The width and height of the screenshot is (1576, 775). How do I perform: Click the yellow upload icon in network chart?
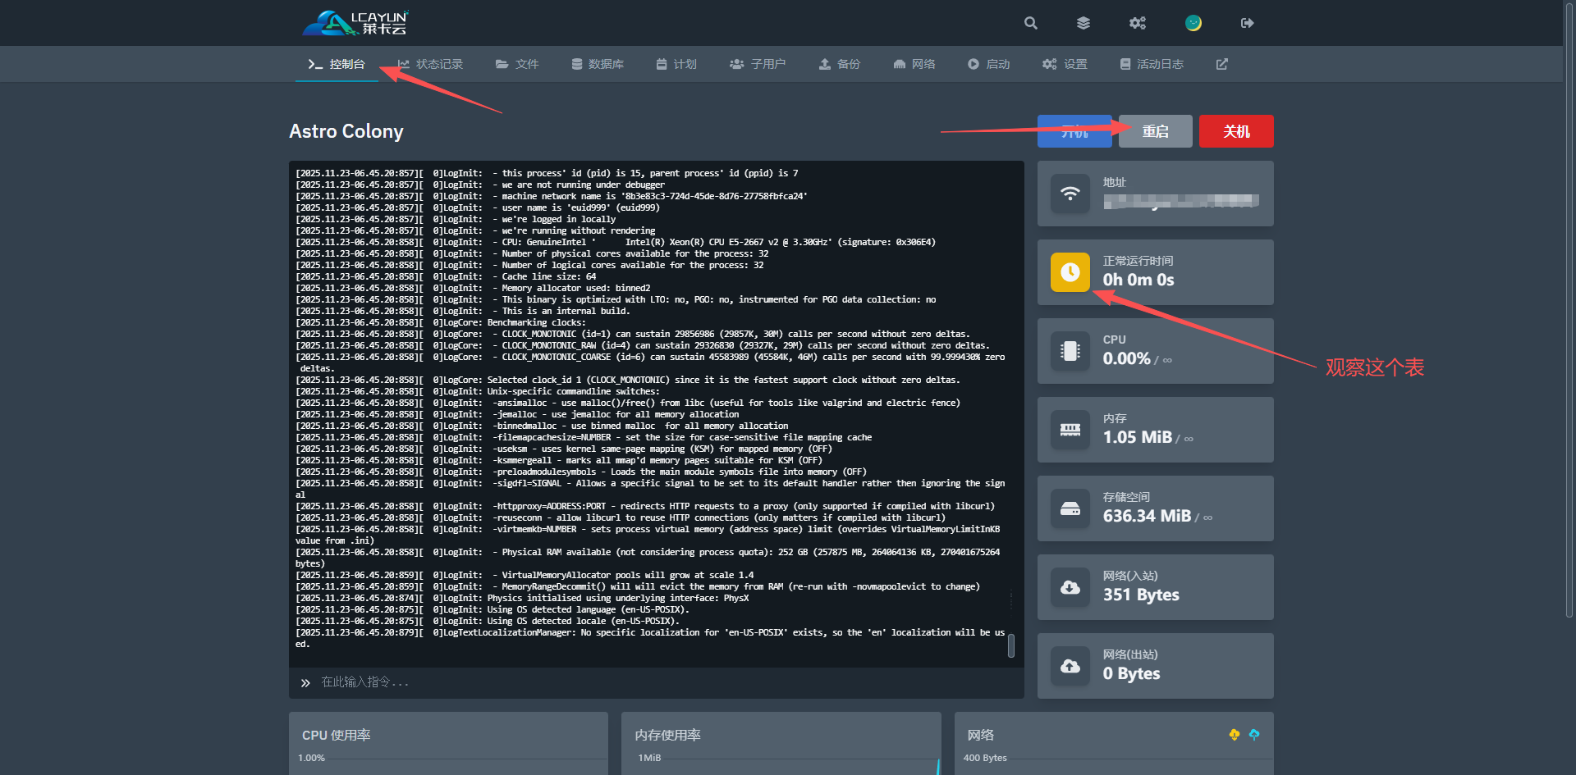point(1234,735)
